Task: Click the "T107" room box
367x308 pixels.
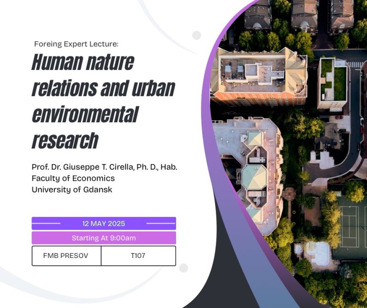Action: pos(138,256)
